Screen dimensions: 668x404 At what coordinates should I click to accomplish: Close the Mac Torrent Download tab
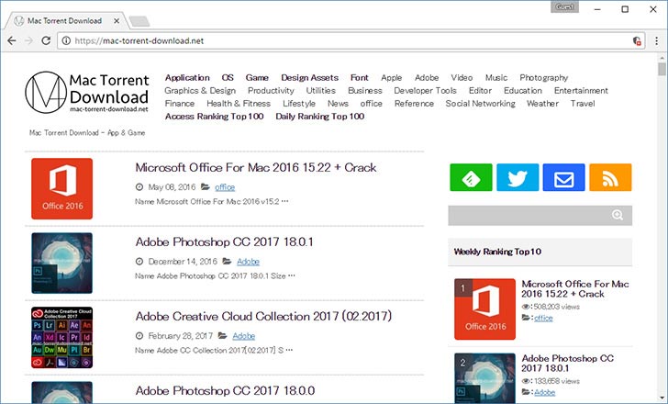[117, 20]
